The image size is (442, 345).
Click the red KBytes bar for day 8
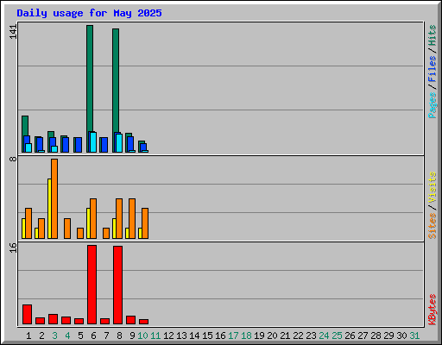click(x=117, y=285)
